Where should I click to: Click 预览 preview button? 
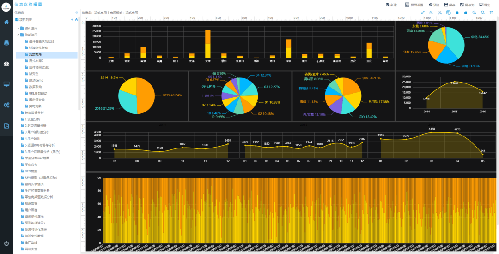tap(434, 5)
